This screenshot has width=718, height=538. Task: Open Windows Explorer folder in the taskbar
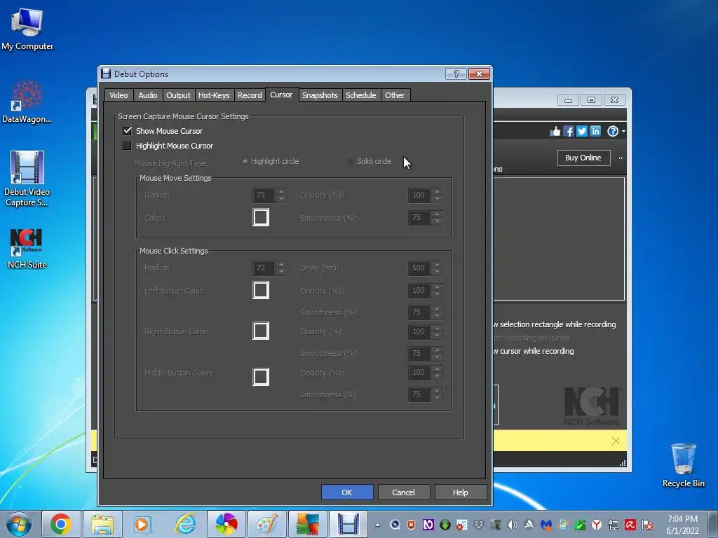pos(102,524)
